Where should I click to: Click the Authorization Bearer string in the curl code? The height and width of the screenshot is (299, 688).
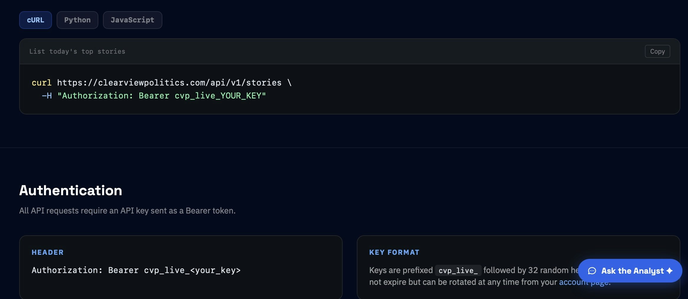(162, 96)
